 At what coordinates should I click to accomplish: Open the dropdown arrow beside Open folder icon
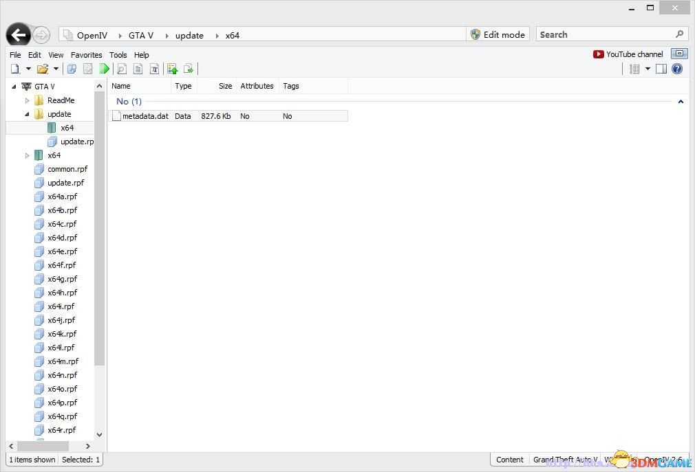point(56,69)
